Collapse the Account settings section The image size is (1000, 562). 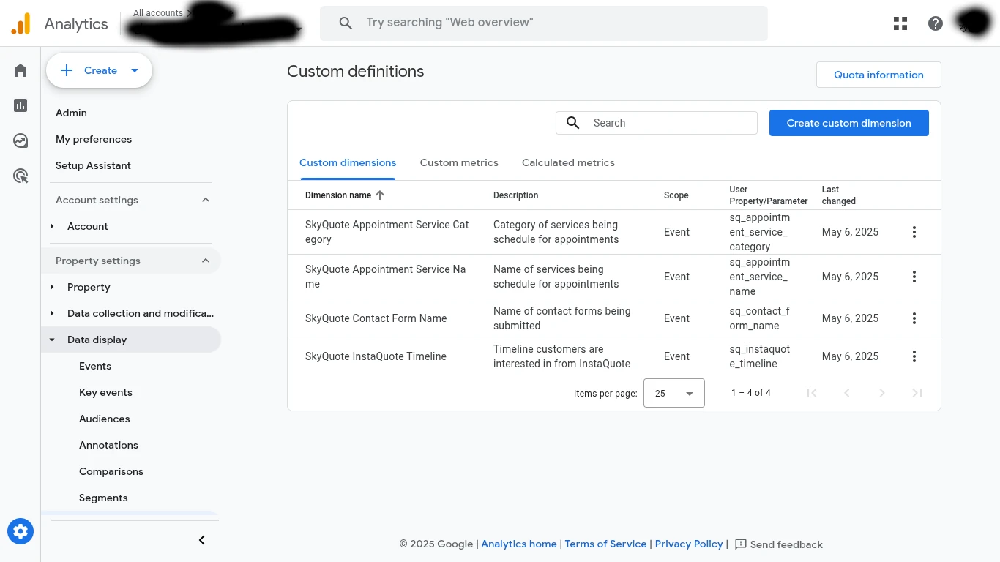(206, 200)
